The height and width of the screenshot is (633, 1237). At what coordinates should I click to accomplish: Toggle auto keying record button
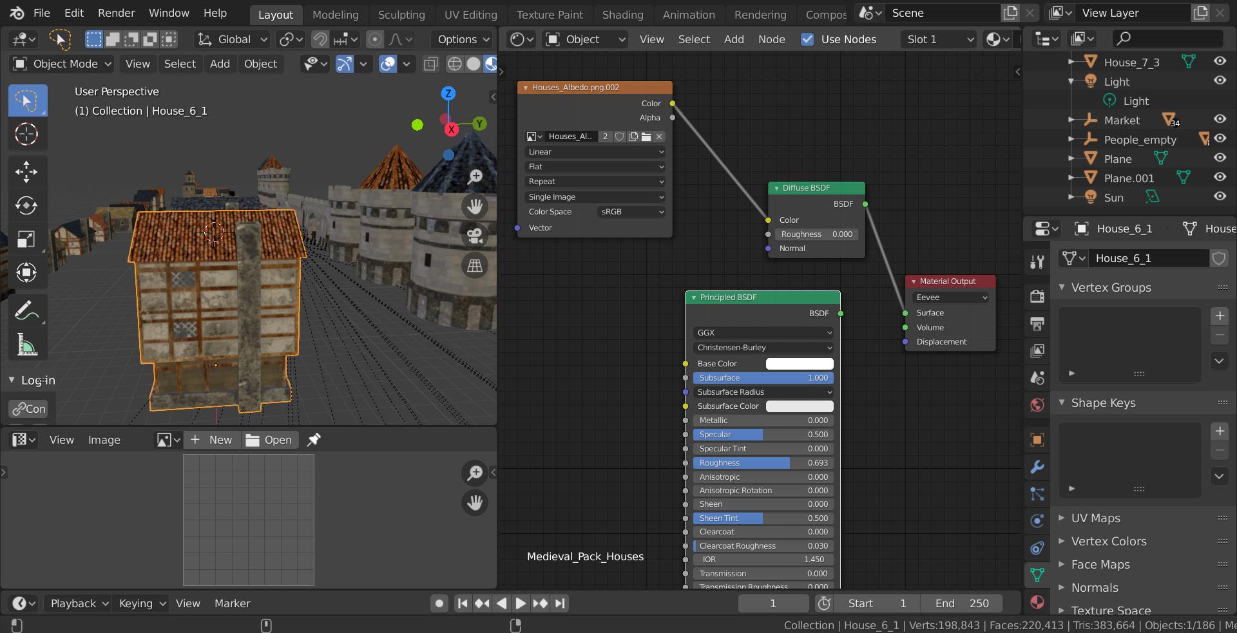[x=439, y=603]
